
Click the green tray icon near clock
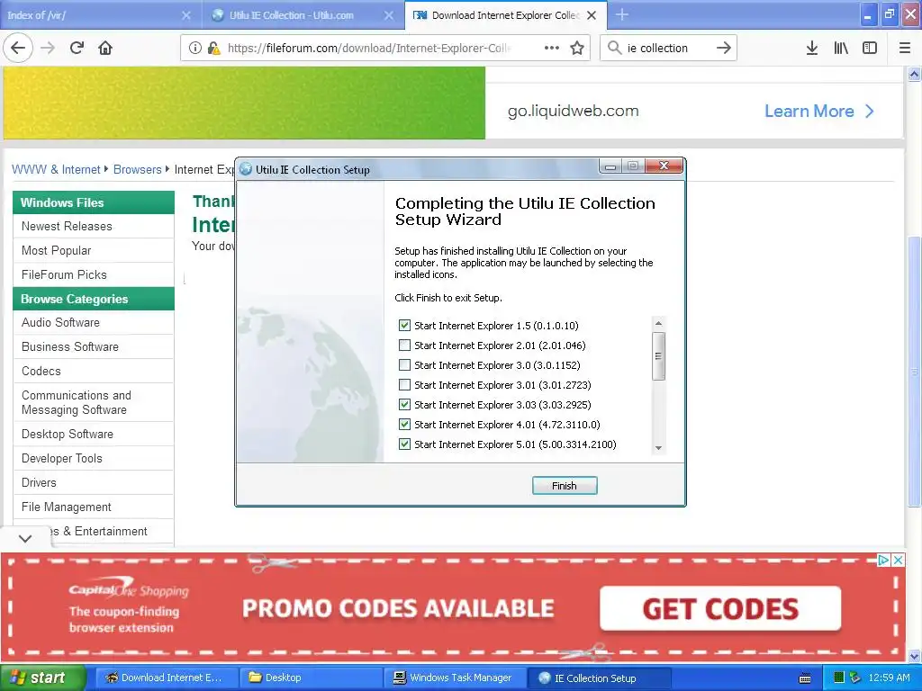coord(839,678)
